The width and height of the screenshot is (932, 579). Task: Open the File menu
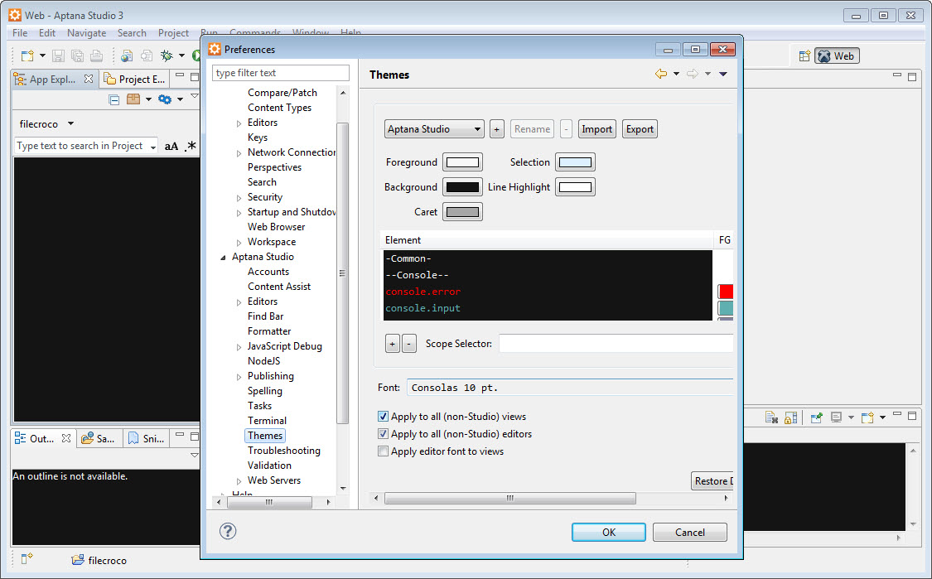tap(20, 32)
